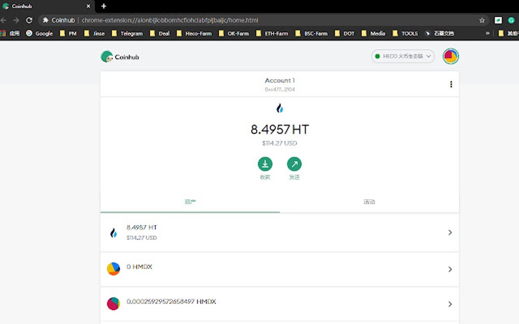The height and width of the screenshot is (324, 519).
Task: Open the 收款 (Receive) icon button
Action: (x=265, y=164)
